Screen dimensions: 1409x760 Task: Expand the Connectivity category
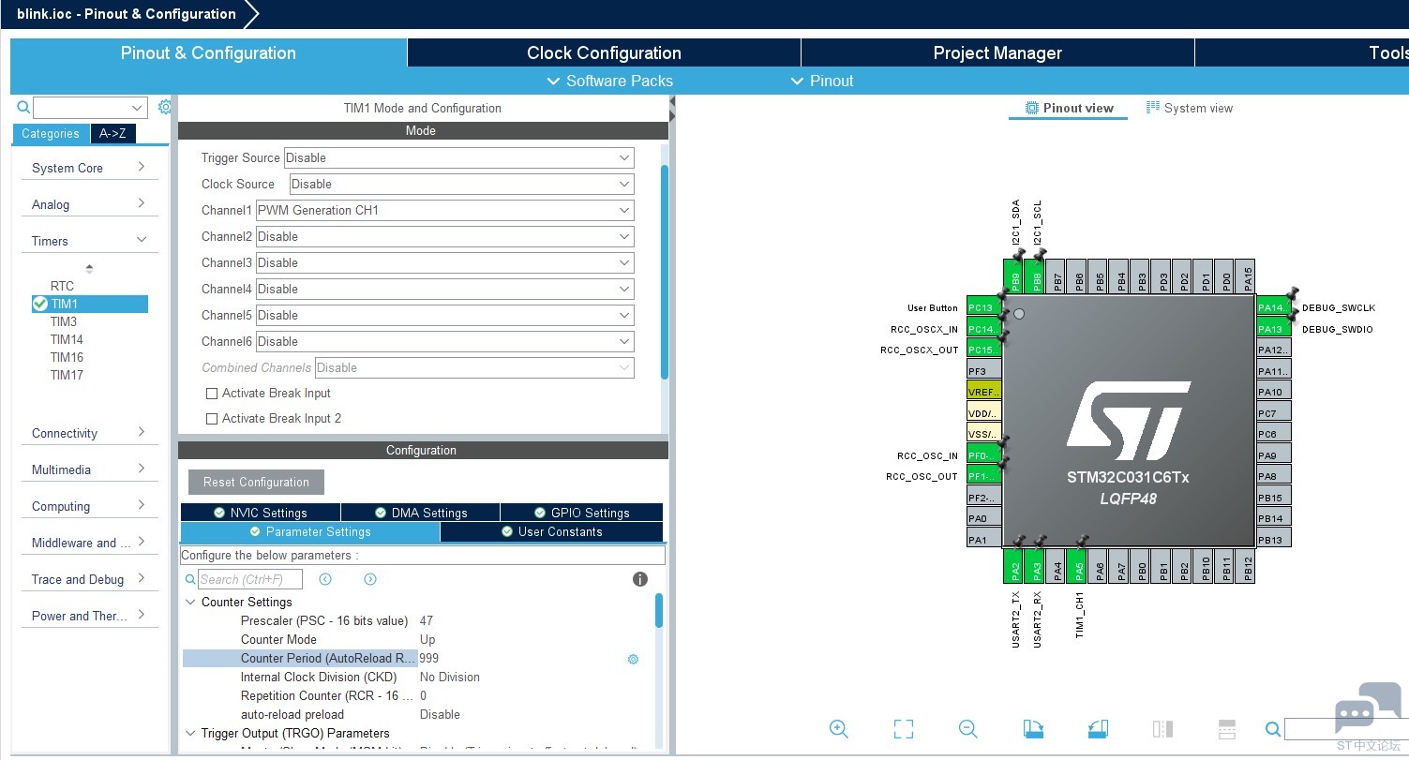[x=89, y=433]
